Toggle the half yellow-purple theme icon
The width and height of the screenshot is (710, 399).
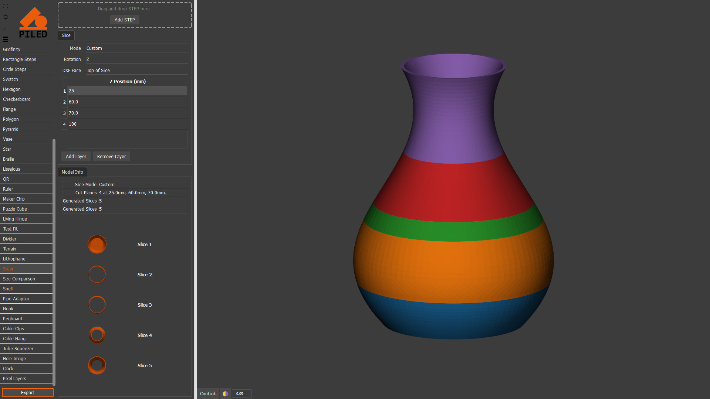[x=225, y=393]
